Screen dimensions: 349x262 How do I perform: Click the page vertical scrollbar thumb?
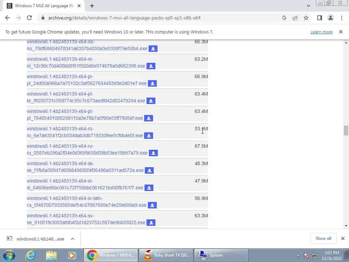coord(346,130)
